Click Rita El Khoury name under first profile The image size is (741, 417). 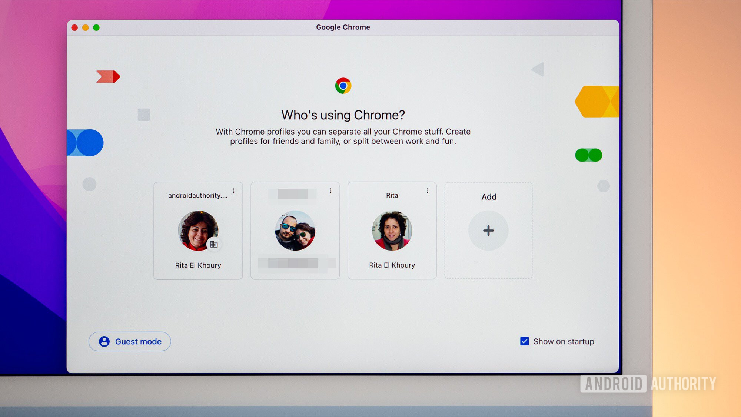198,265
